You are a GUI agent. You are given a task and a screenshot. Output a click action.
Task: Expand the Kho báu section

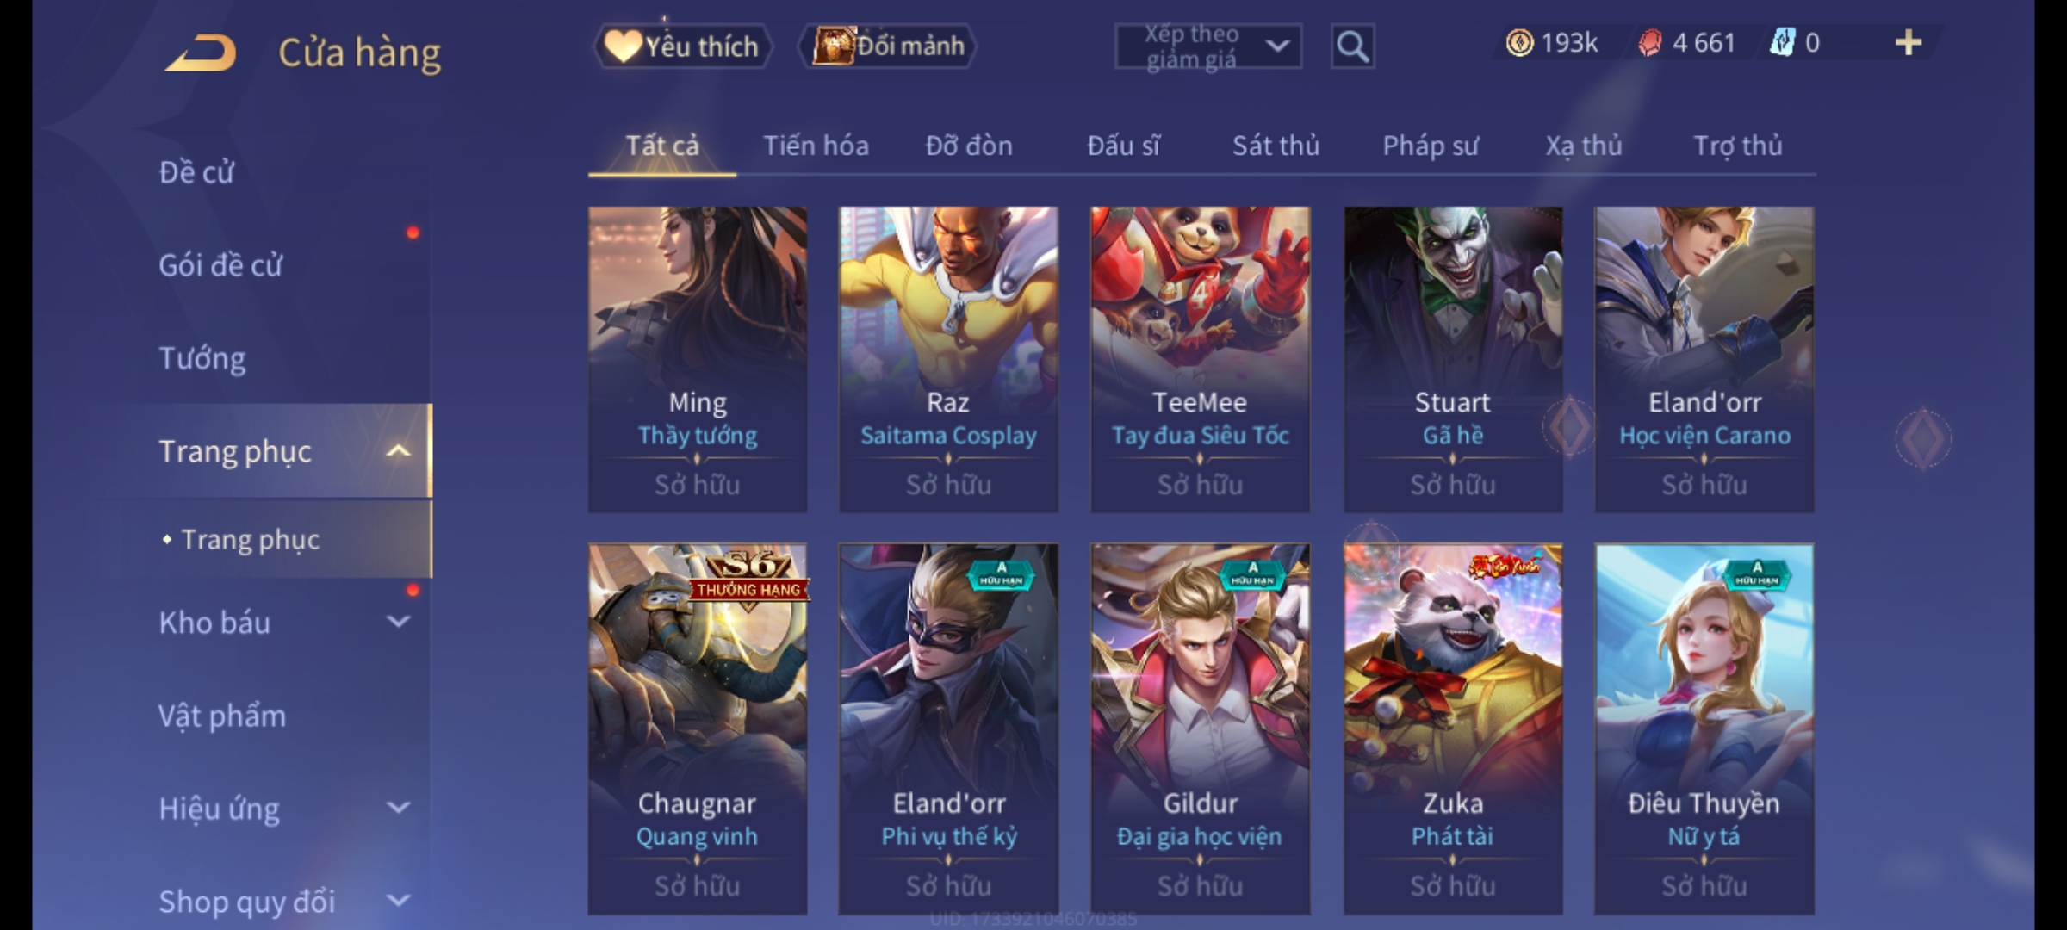coord(398,622)
